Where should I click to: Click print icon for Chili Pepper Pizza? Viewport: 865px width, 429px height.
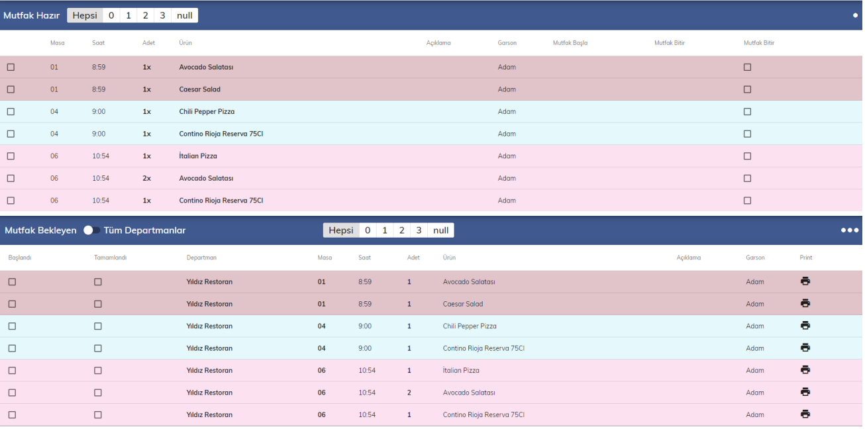(805, 326)
